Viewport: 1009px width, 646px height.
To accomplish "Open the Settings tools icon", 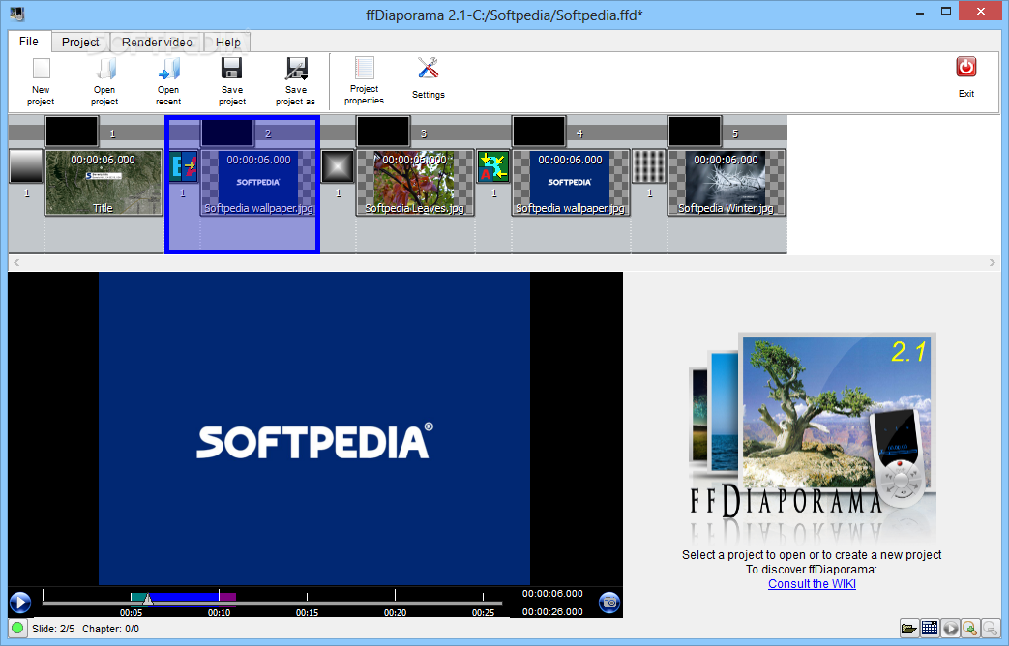I will [x=428, y=69].
